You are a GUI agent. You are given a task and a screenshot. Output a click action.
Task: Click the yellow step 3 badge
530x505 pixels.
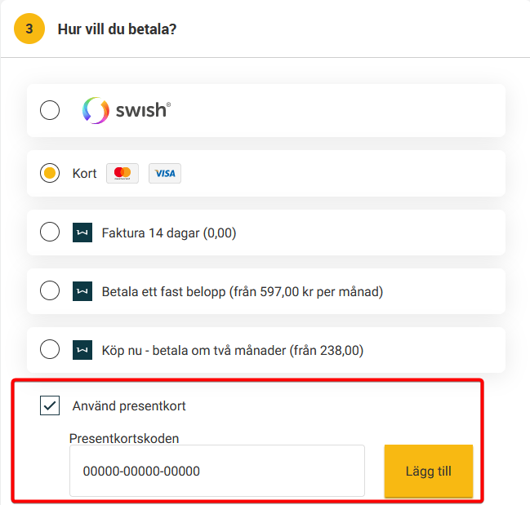(29, 29)
